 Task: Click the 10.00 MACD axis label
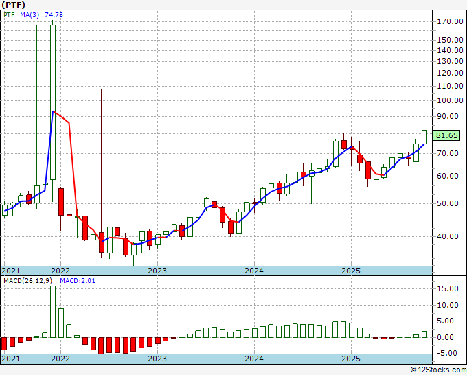(x=448, y=305)
